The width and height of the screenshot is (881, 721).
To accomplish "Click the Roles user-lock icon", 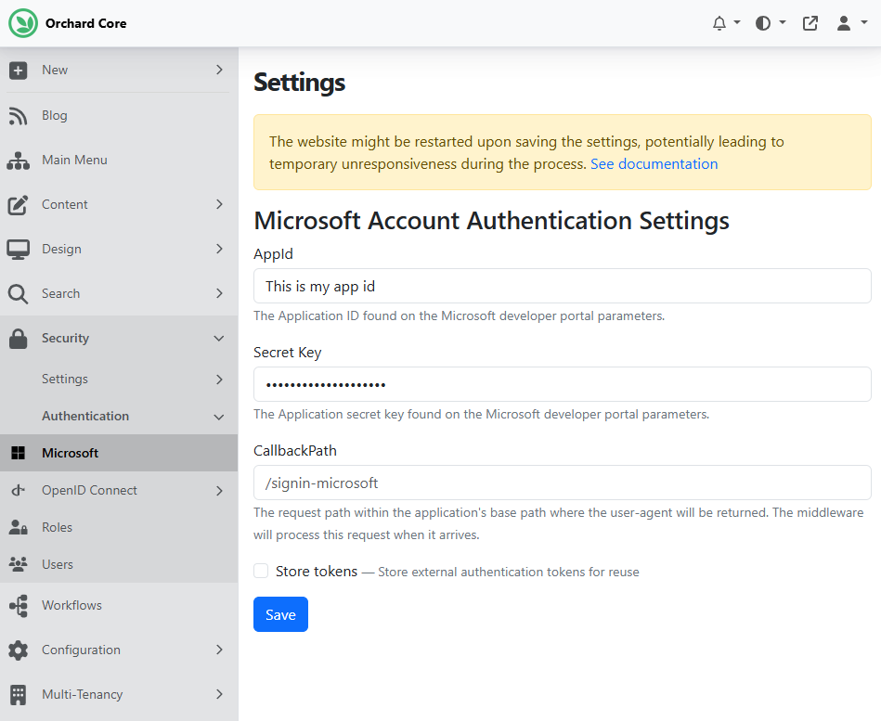I will pos(18,527).
